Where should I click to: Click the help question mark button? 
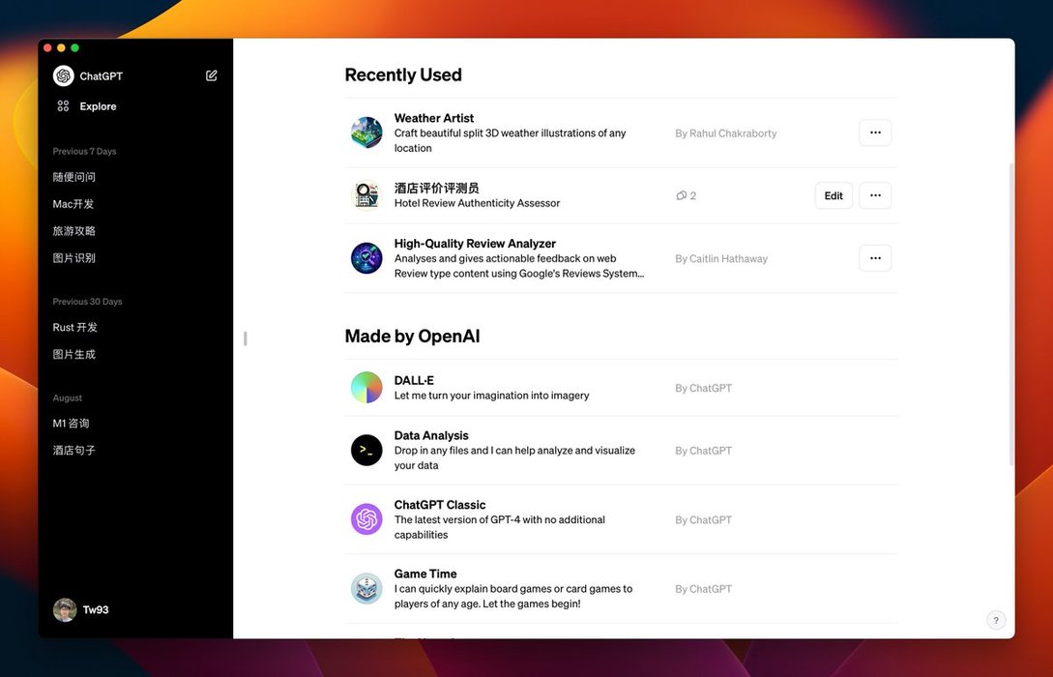pos(996,621)
